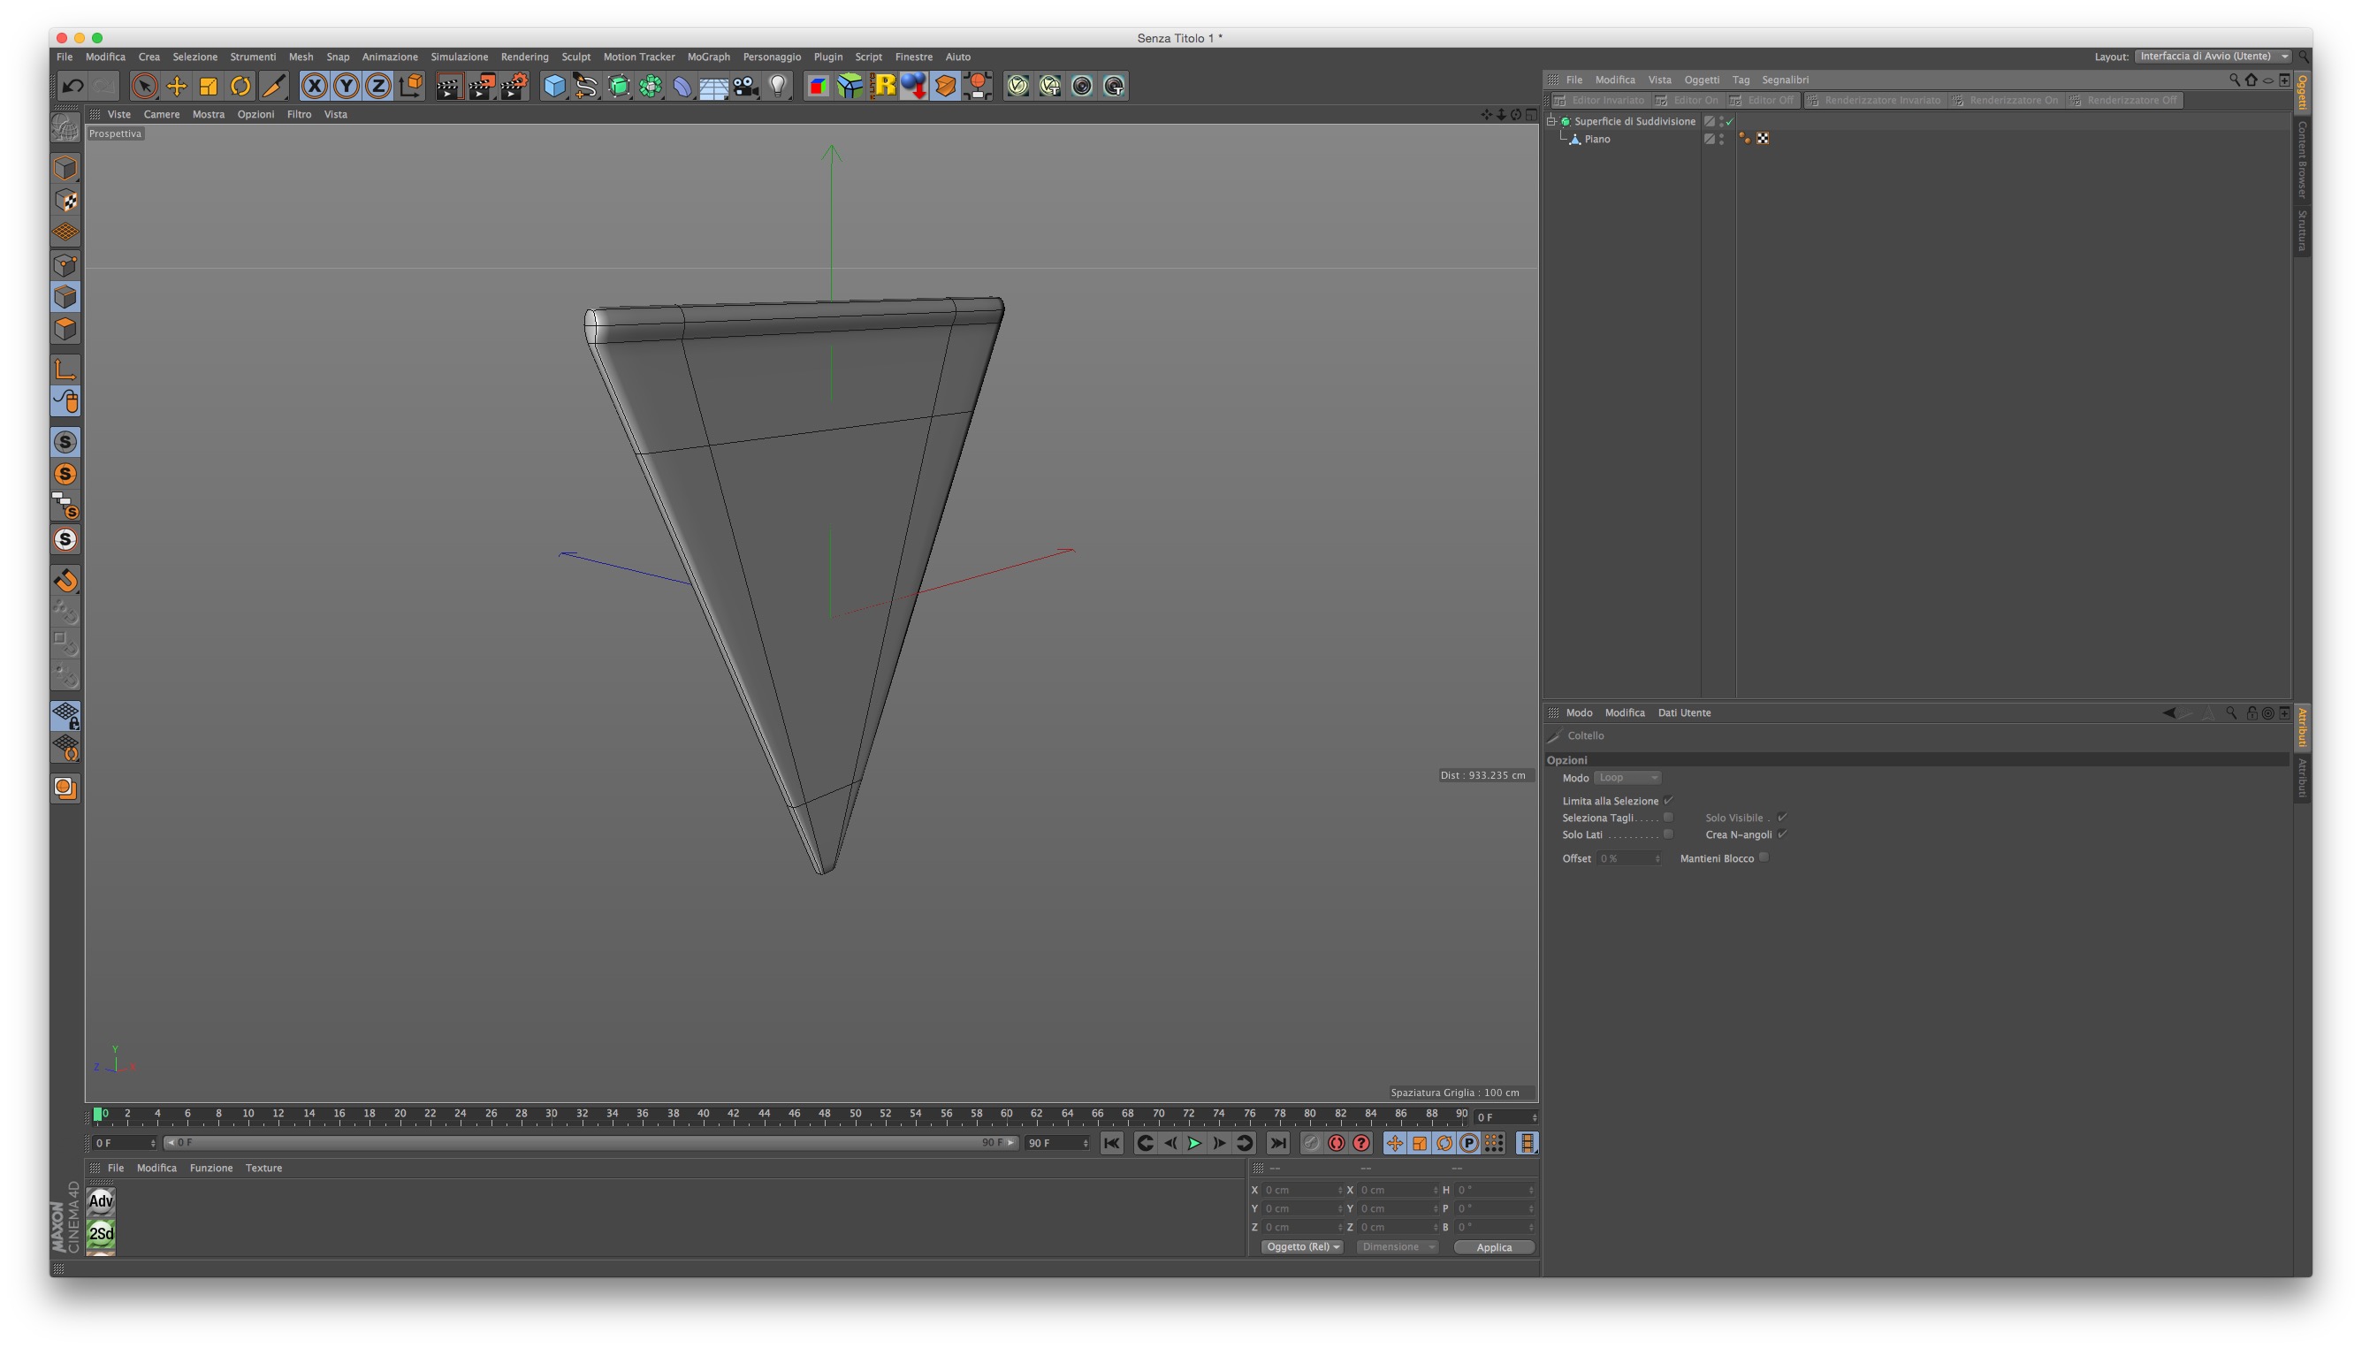Click the Offset percentage field
This screenshot has width=2362, height=1348.
(1627, 858)
